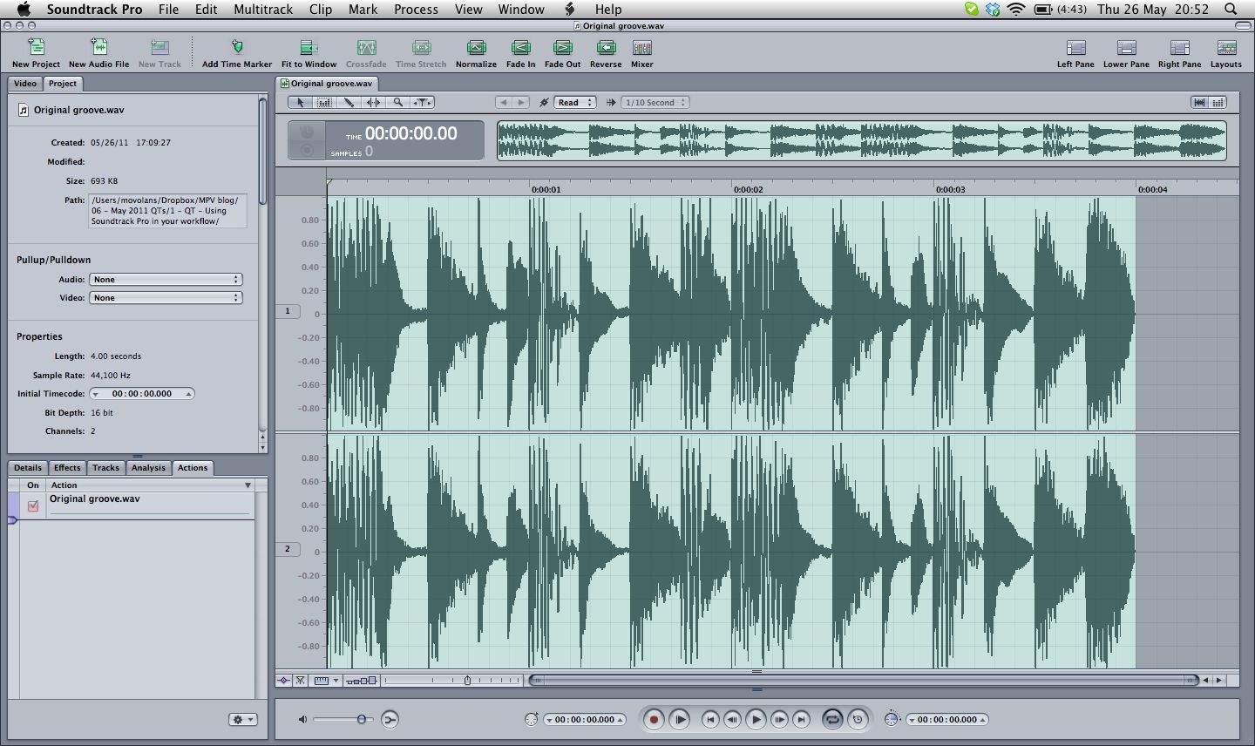Screen dimensions: 1255x746
Task: Open the Dropbox menu bar icon
Action: (x=993, y=9)
